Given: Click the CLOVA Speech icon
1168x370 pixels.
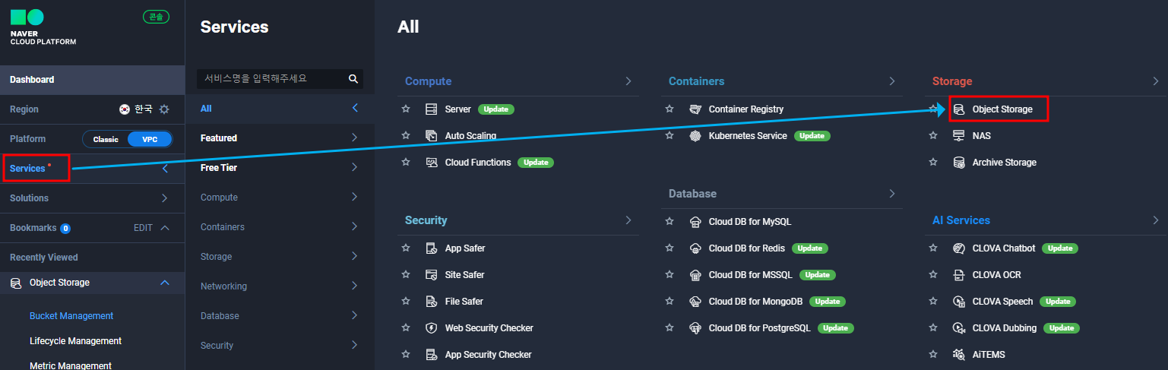Looking at the screenshot, I should tap(958, 302).
